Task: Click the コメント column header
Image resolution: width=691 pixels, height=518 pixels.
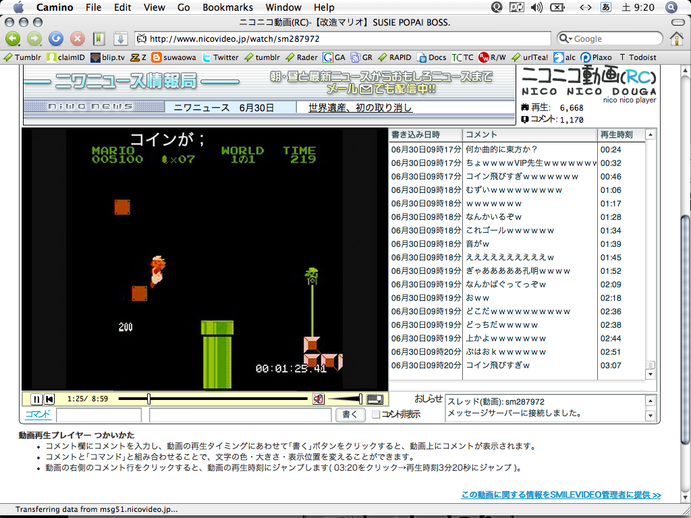Action: pos(530,135)
